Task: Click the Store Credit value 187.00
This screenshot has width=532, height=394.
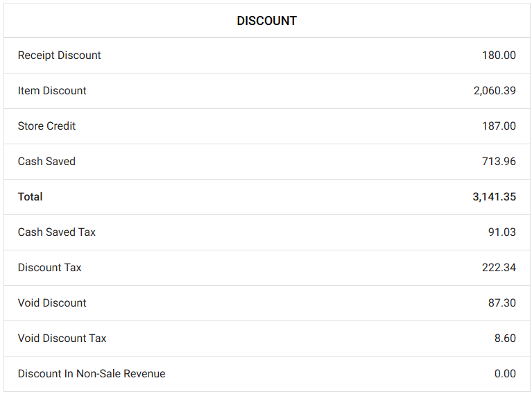Action: click(499, 126)
